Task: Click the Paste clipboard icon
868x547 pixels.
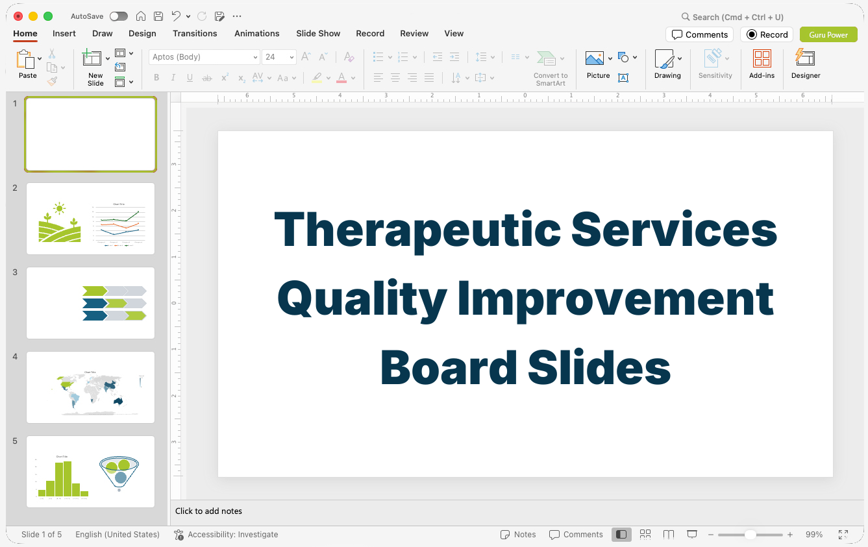Action: (x=26, y=59)
